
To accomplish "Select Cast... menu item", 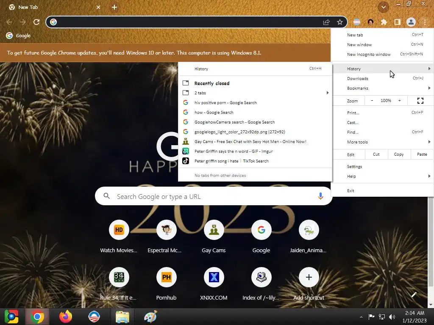I will pos(382,122).
